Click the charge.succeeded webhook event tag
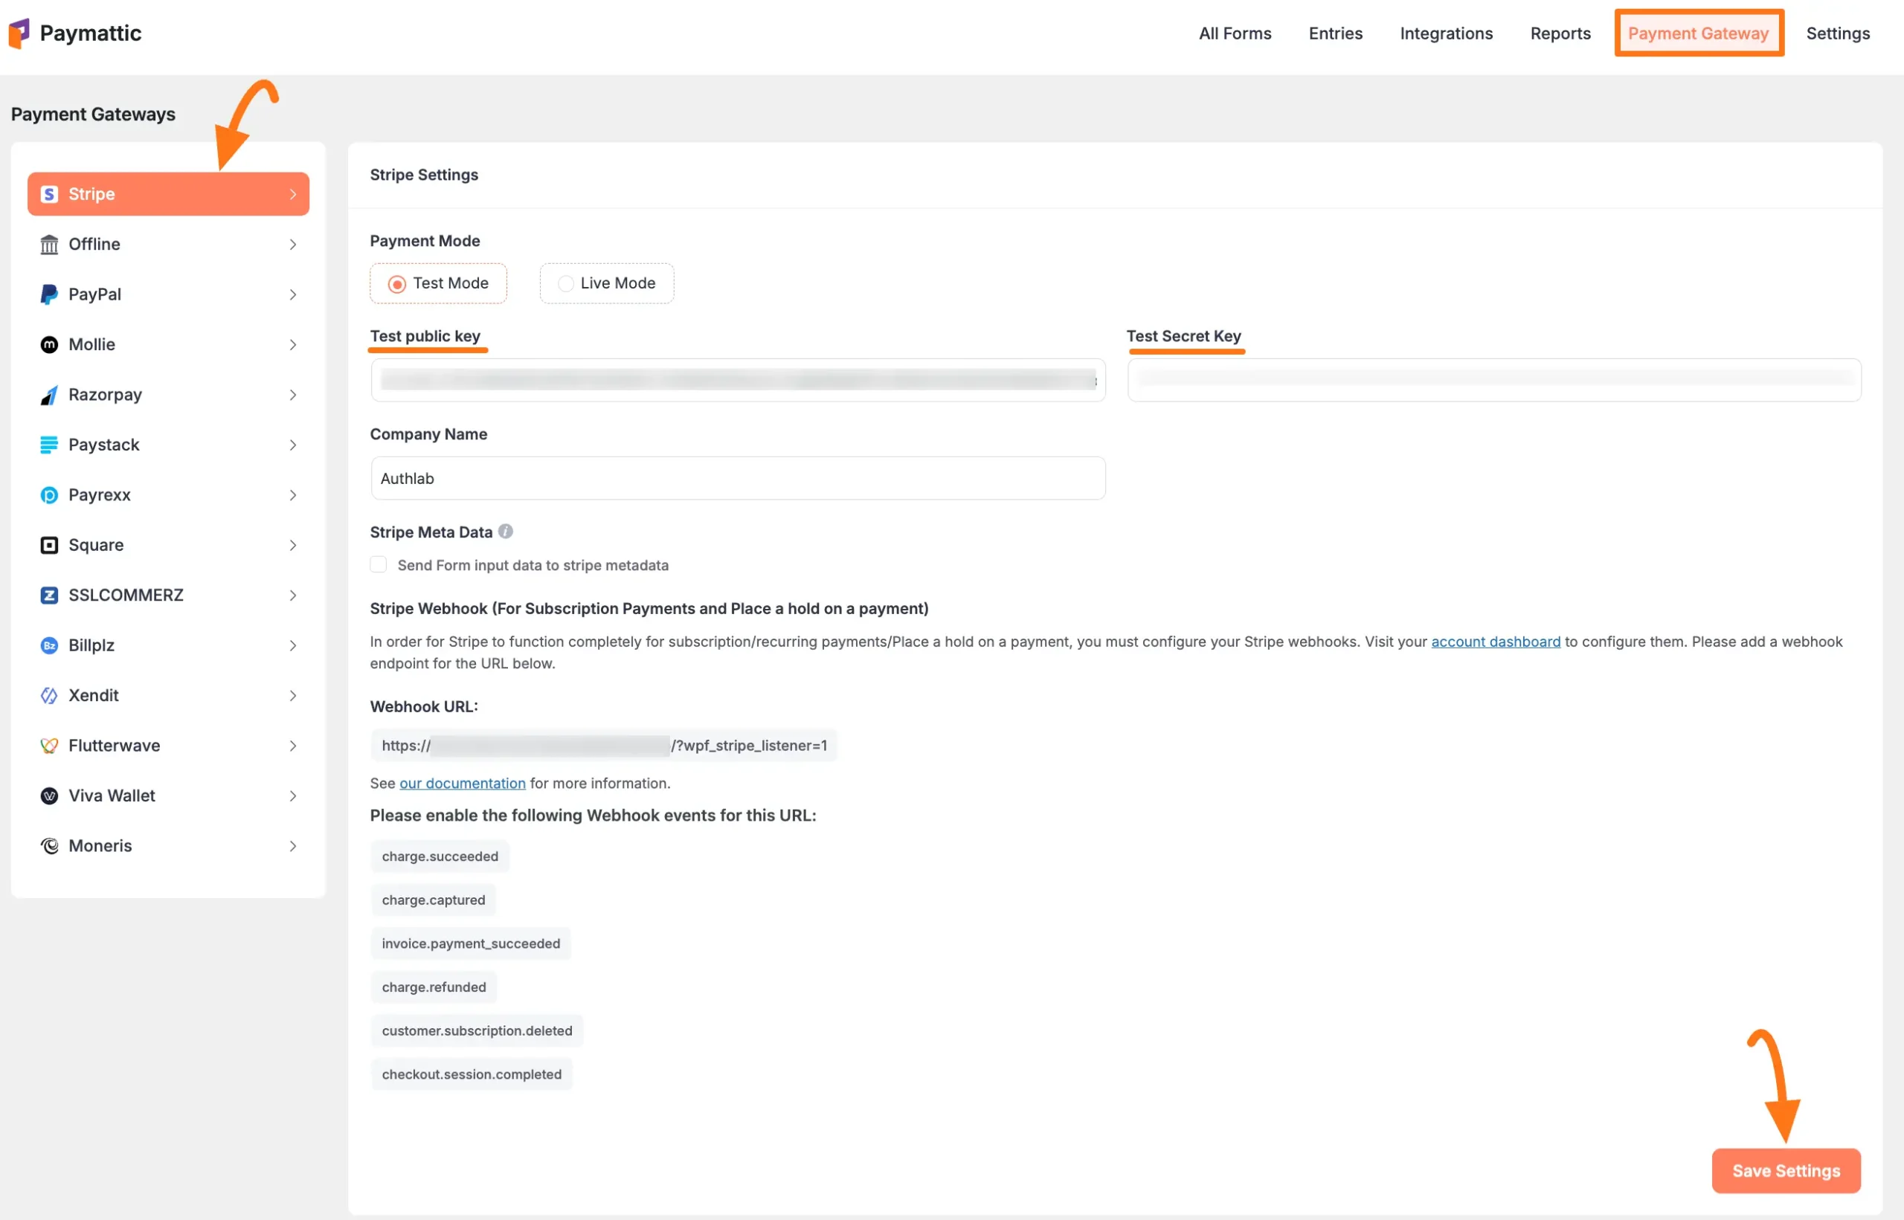The height and width of the screenshot is (1220, 1904). [x=440, y=856]
